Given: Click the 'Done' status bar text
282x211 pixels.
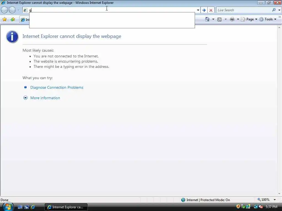Looking at the screenshot, I should pyautogui.click(x=4, y=200).
